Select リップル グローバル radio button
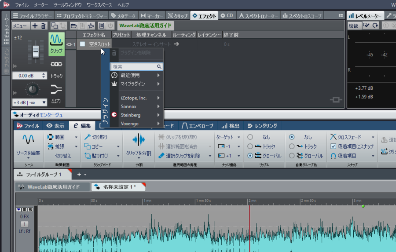The image size is (396, 252). point(250,156)
